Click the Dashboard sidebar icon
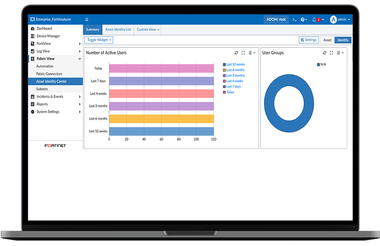 click(x=32, y=29)
